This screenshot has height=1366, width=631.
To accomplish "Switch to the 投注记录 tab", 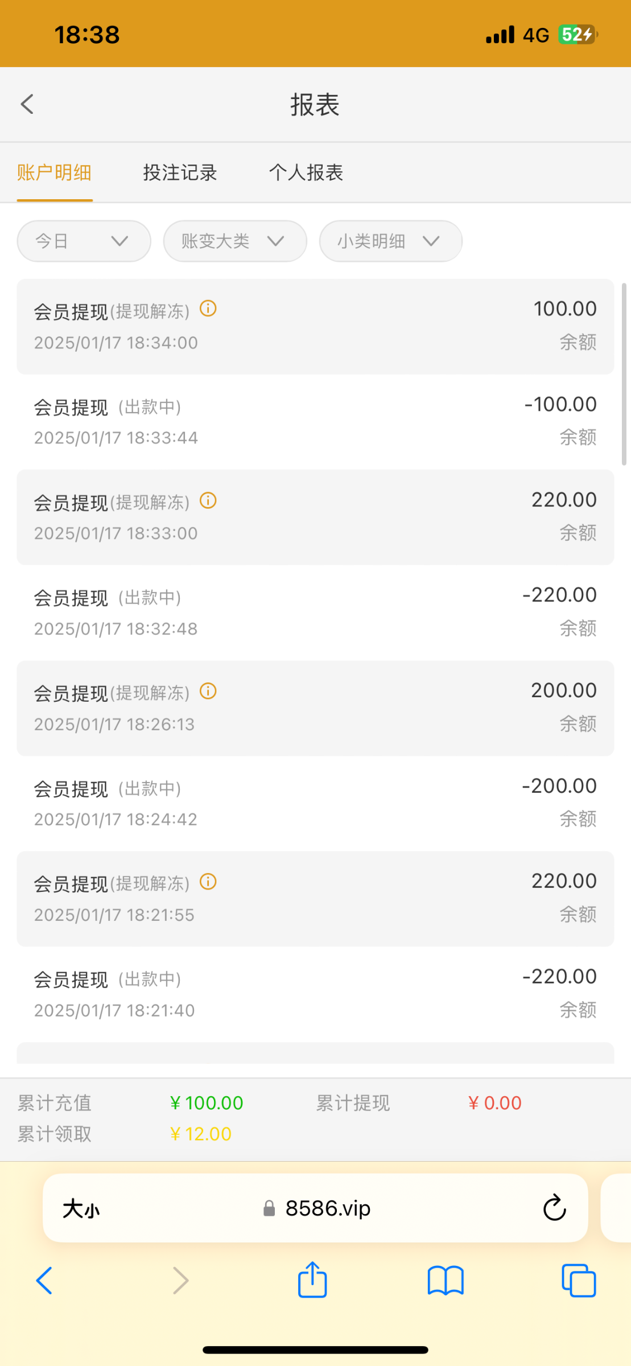I will pyautogui.click(x=180, y=172).
